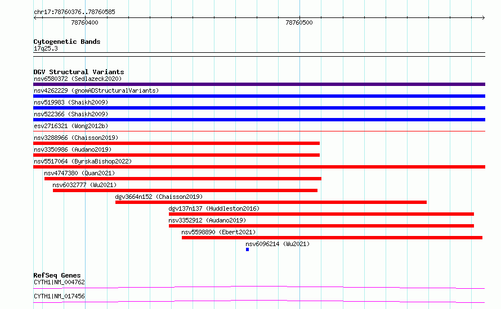Click the red bar under nsv5598890
501x309 pixels.
click(x=332, y=238)
